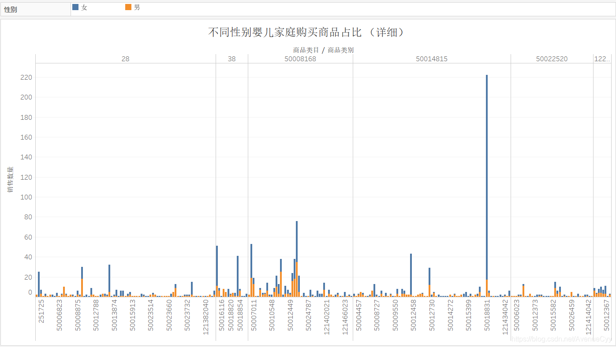Click x-axis label 50012449
Screen dimensions: 616x347
[x=291, y=315]
